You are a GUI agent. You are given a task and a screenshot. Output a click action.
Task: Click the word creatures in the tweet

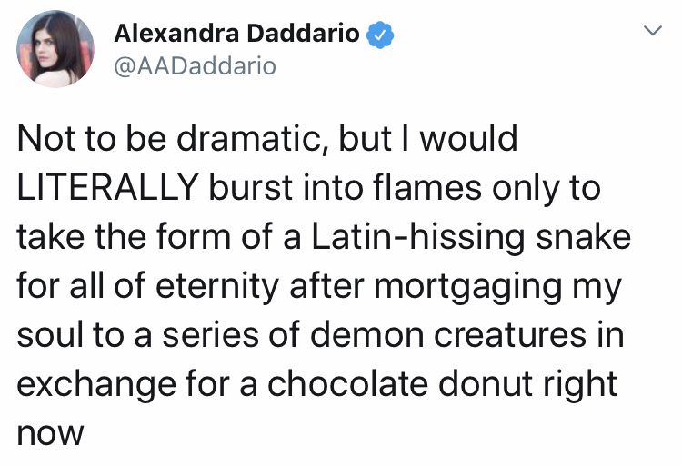tap(511, 335)
